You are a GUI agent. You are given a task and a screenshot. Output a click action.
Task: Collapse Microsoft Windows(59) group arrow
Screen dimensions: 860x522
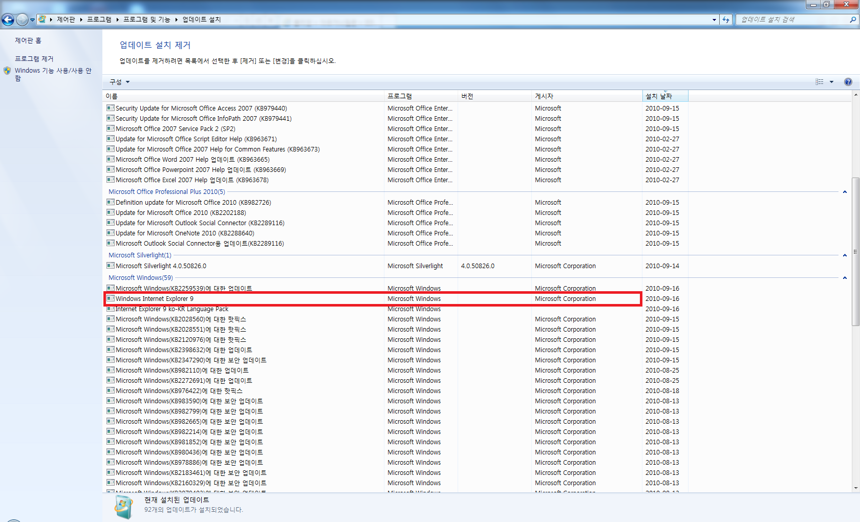click(845, 278)
